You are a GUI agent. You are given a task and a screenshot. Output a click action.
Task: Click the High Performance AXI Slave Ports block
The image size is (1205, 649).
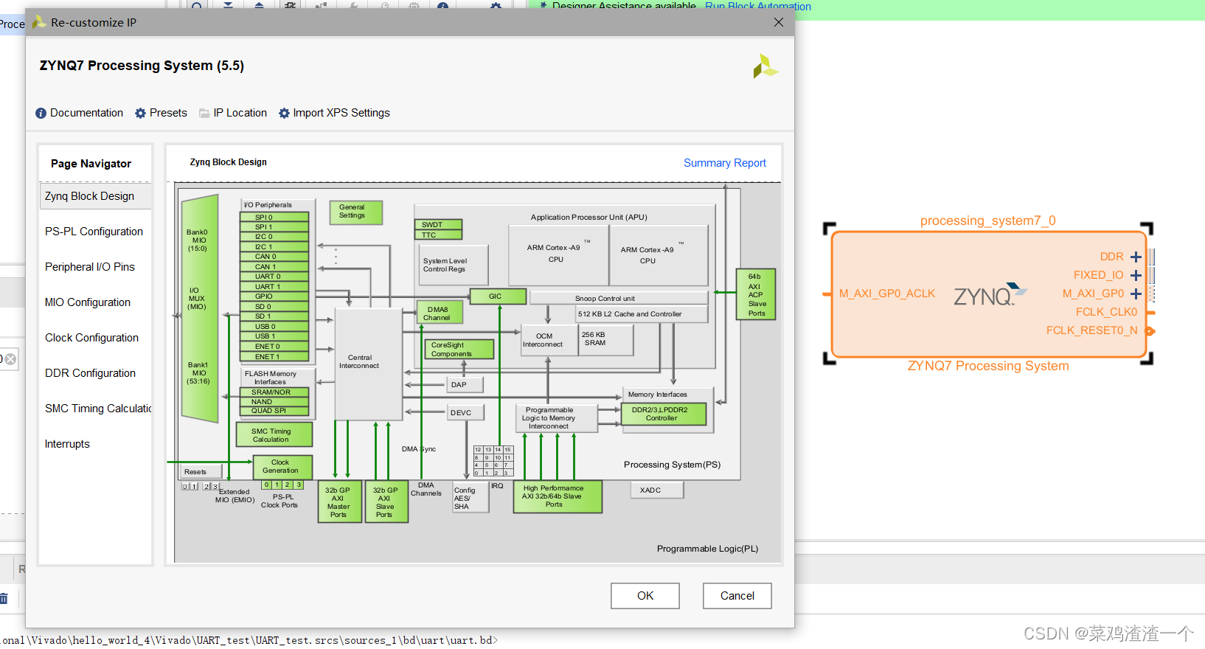click(558, 496)
